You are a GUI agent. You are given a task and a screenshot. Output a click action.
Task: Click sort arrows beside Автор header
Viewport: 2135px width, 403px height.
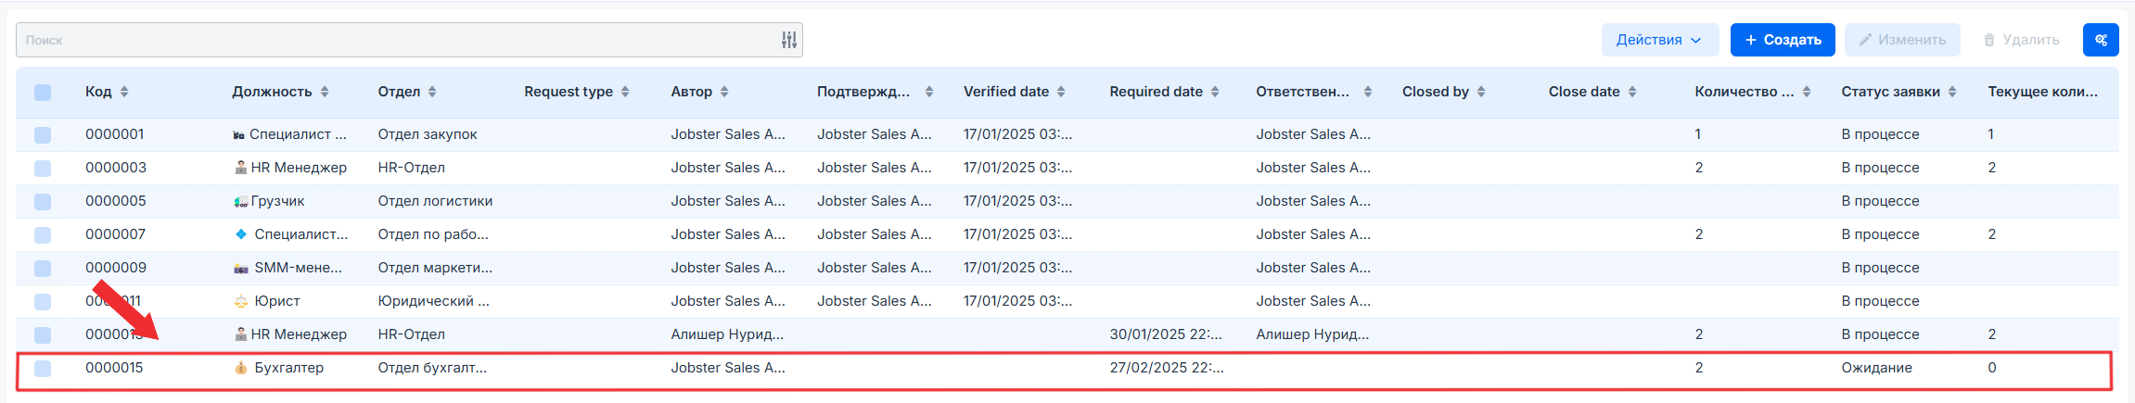point(724,92)
